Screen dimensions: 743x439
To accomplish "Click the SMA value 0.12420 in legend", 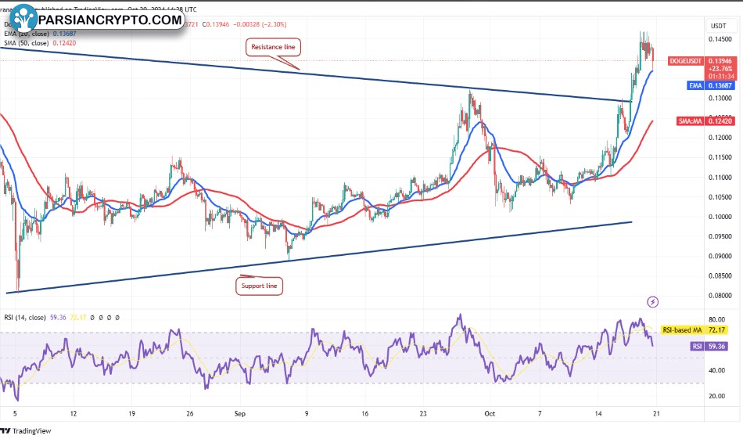I will coord(64,43).
